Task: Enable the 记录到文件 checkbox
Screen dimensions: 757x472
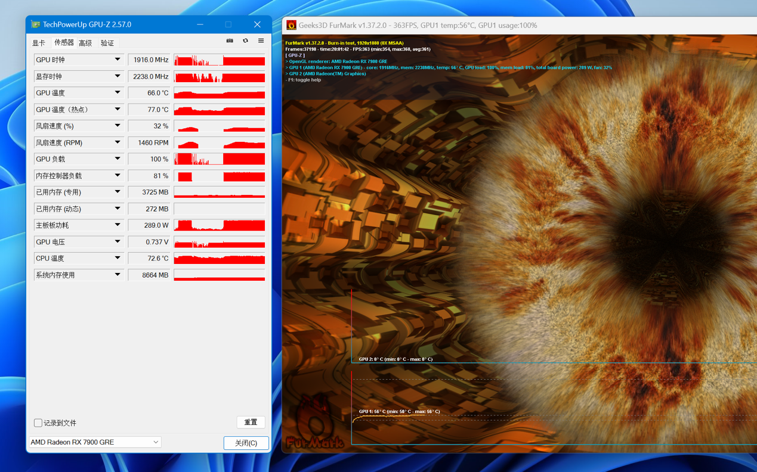Action: [x=38, y=423]
